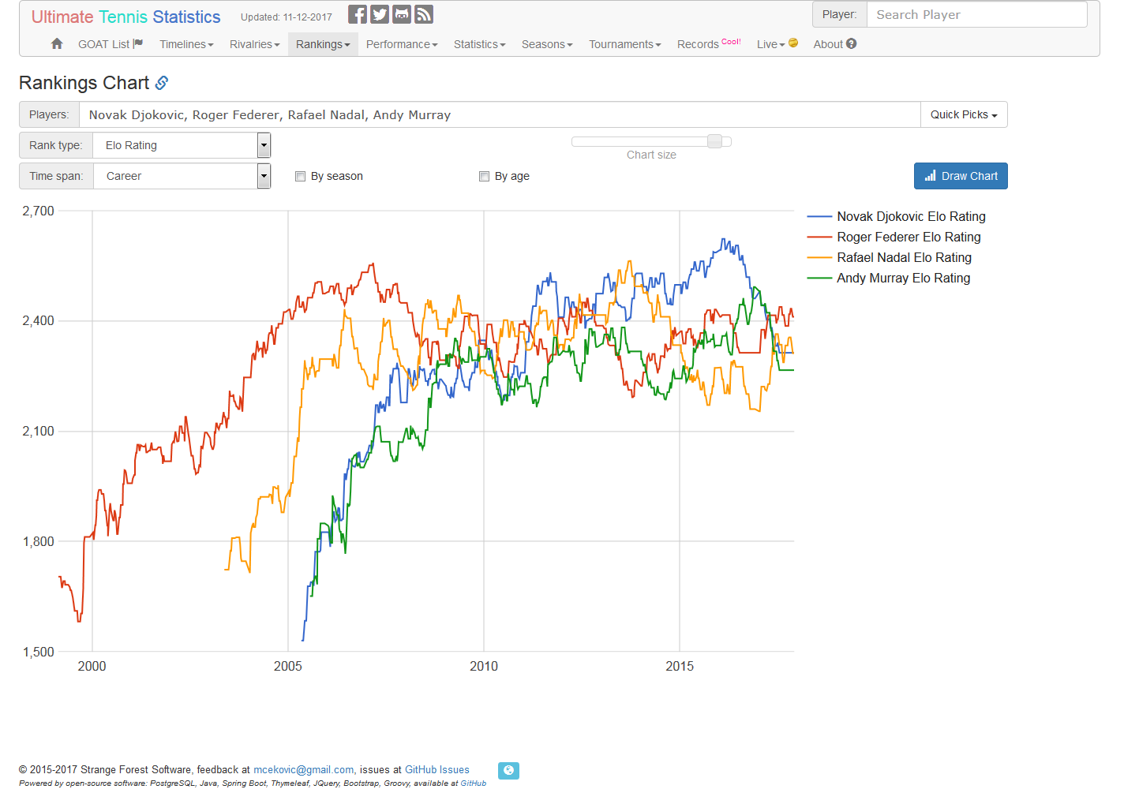Image resolution: width=1124 pixels, height=804 pixels.
Task: Open the Facebook page icon
Action: pyautogui.click(x=358, y=14)
